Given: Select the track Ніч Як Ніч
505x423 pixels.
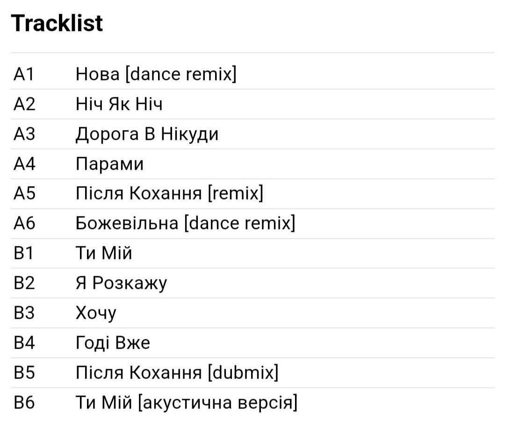Looking at the screenshot, I should click(x=119, y=104).
